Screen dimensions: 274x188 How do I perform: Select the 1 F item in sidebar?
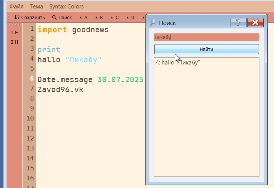14,32
